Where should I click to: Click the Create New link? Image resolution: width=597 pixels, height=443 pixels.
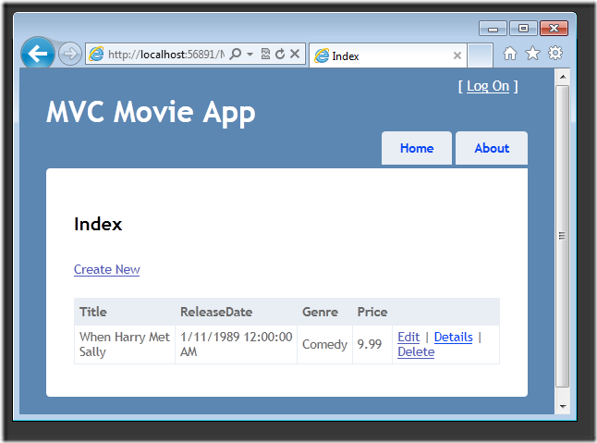(x=106, y=269)
